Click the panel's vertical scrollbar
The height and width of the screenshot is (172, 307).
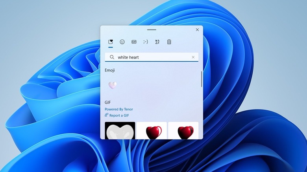201,79
